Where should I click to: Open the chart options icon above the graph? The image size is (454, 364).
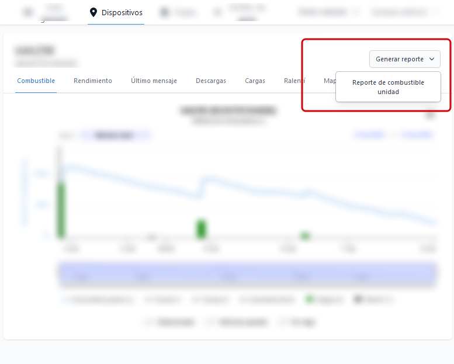point(430,115)
